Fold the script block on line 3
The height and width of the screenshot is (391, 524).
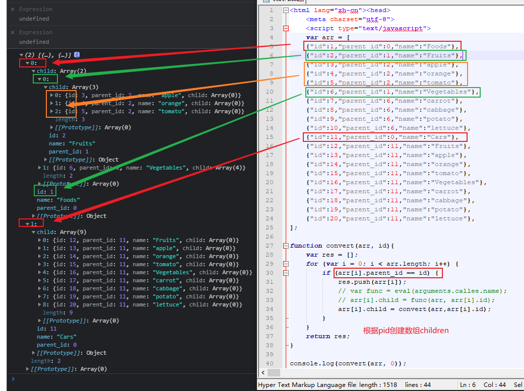tap(286, 28)
